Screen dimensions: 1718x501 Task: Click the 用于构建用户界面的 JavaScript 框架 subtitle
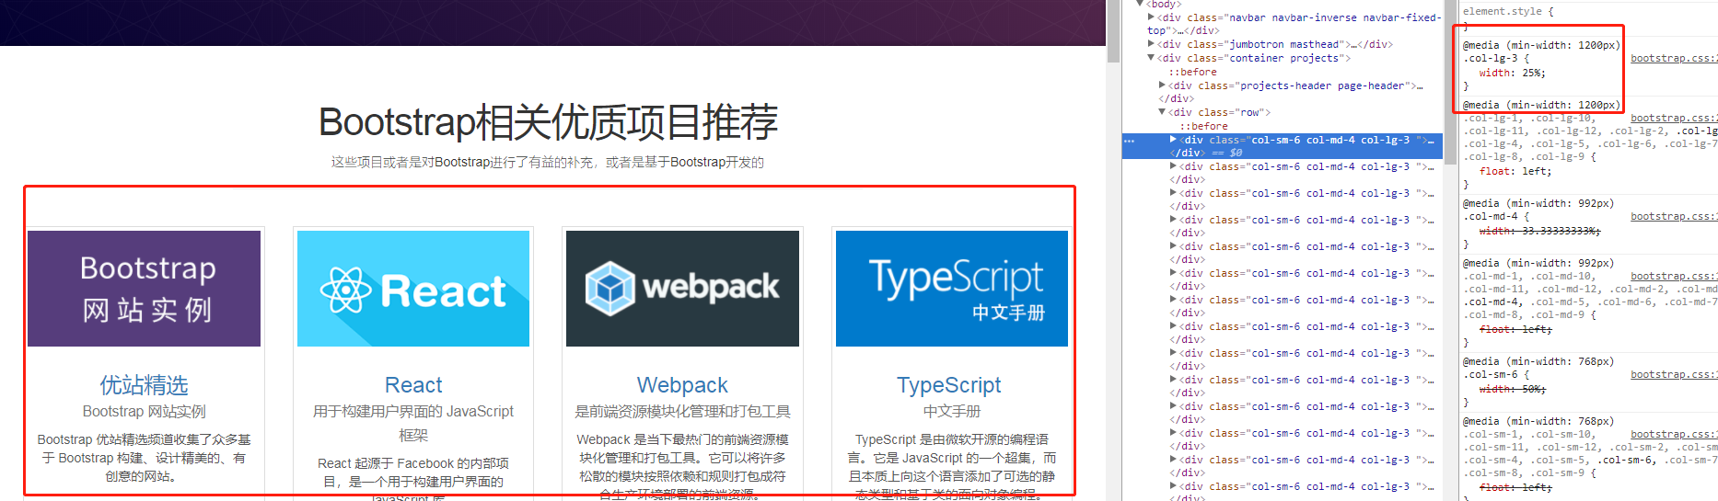click(413, 423)
